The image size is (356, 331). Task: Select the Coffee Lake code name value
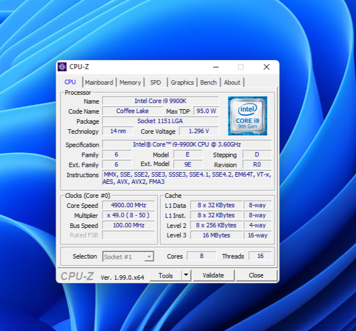click(x=133, y=111)
